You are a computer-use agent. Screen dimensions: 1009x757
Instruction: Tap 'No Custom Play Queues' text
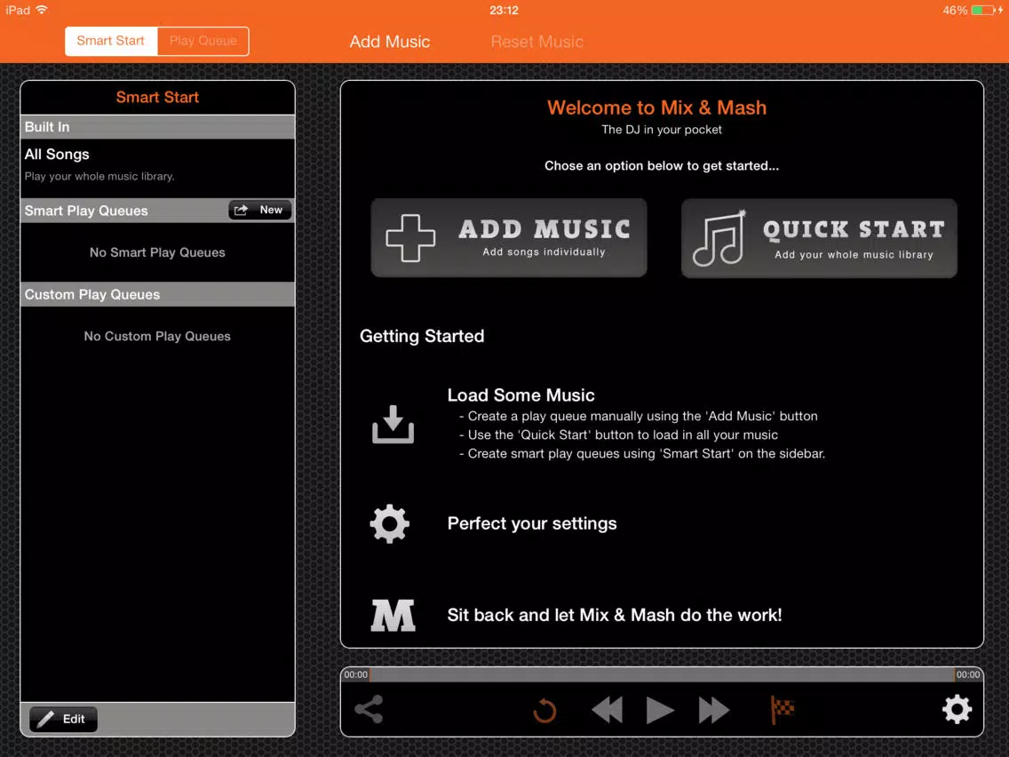tap(158, 336)
